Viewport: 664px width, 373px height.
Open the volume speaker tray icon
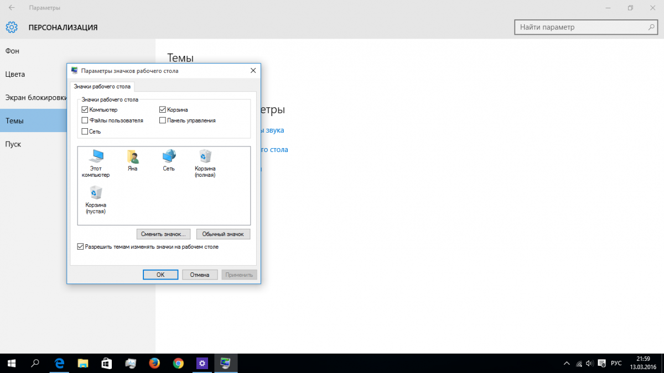click(590, 364)
